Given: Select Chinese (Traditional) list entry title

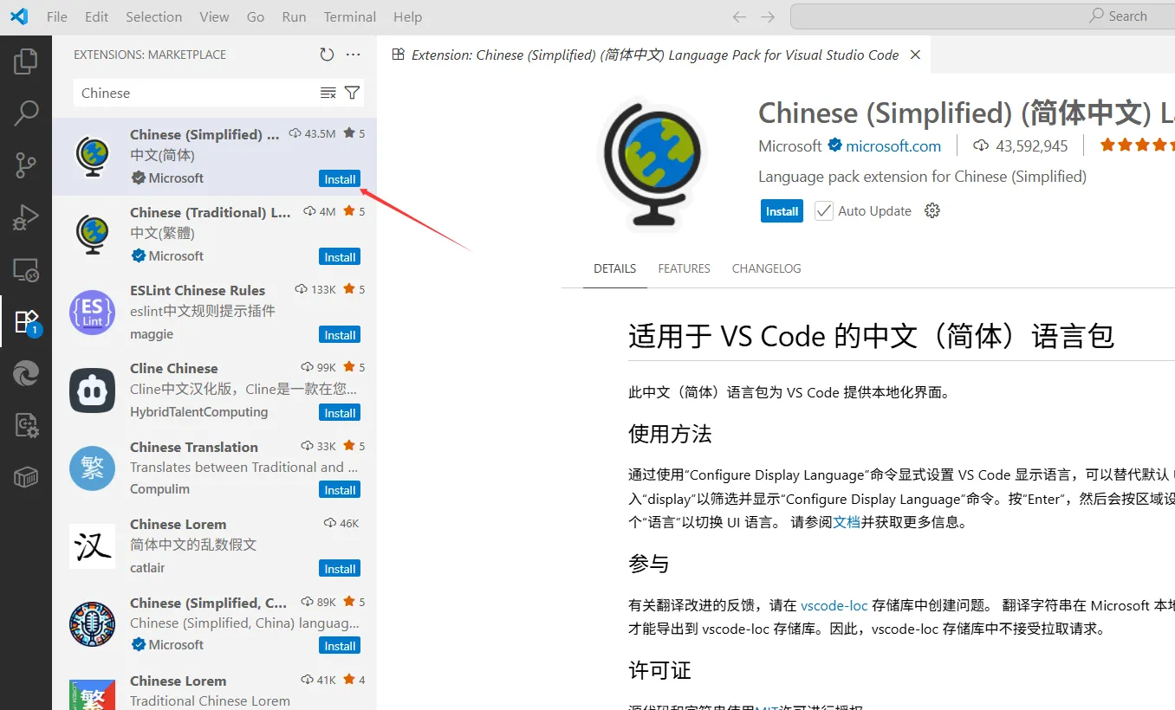Looking at the screenshot, I should [211, 212].
